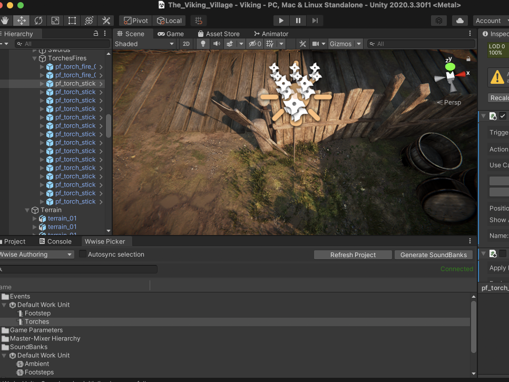The image size is (509, 382).
Task: Toggle hidden objects visibility count
Action: click(255, 44)
